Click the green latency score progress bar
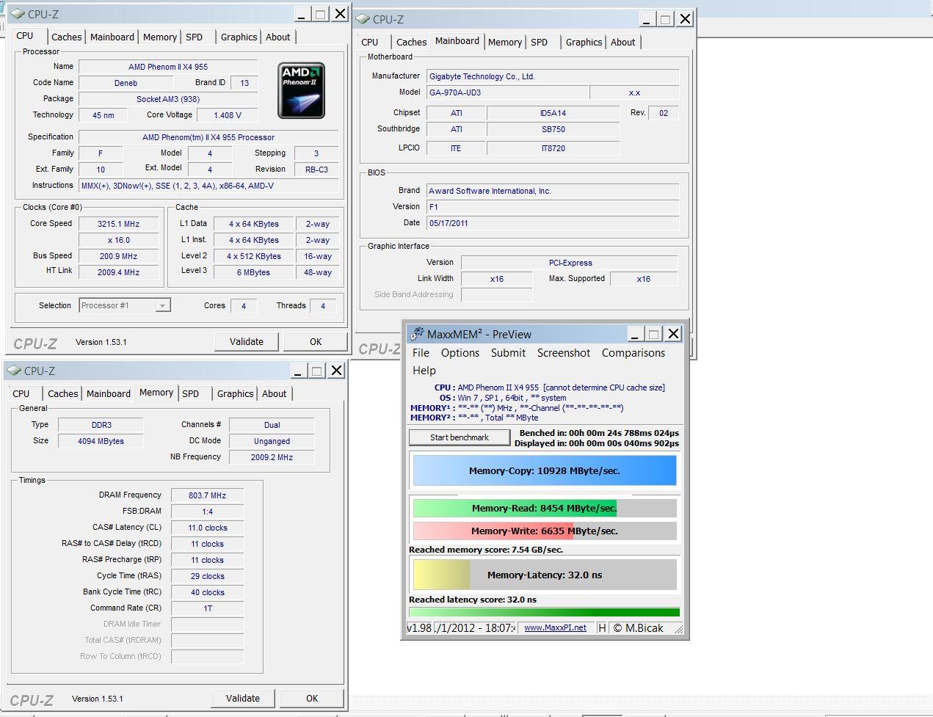933x717 pixels. [544, 612]
